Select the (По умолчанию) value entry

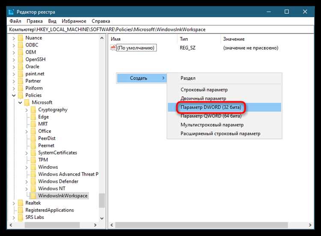click(137, 48)
